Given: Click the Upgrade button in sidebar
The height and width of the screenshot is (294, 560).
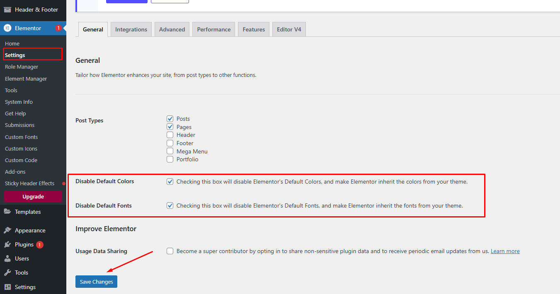Looking at the screenshot, I should (x=33, y=196).
